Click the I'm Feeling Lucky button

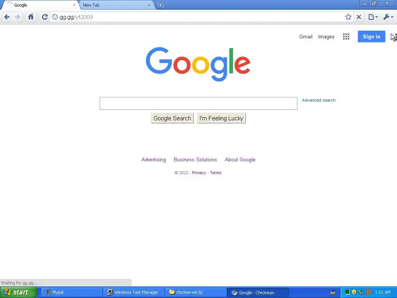pos(221,118)
